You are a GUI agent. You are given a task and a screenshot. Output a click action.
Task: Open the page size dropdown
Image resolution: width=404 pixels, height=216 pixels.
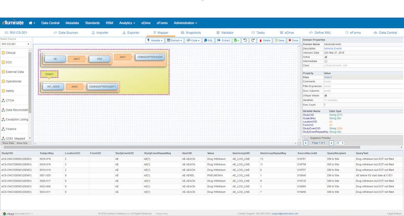tap(340, 143)
